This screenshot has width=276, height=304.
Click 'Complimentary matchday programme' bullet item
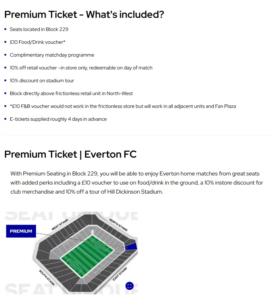pyautogui.click(x=52, y=55)
